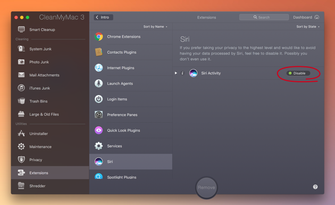Click the Siri Activity app icon
The image size is (335, 205).
tap(193, 73)
